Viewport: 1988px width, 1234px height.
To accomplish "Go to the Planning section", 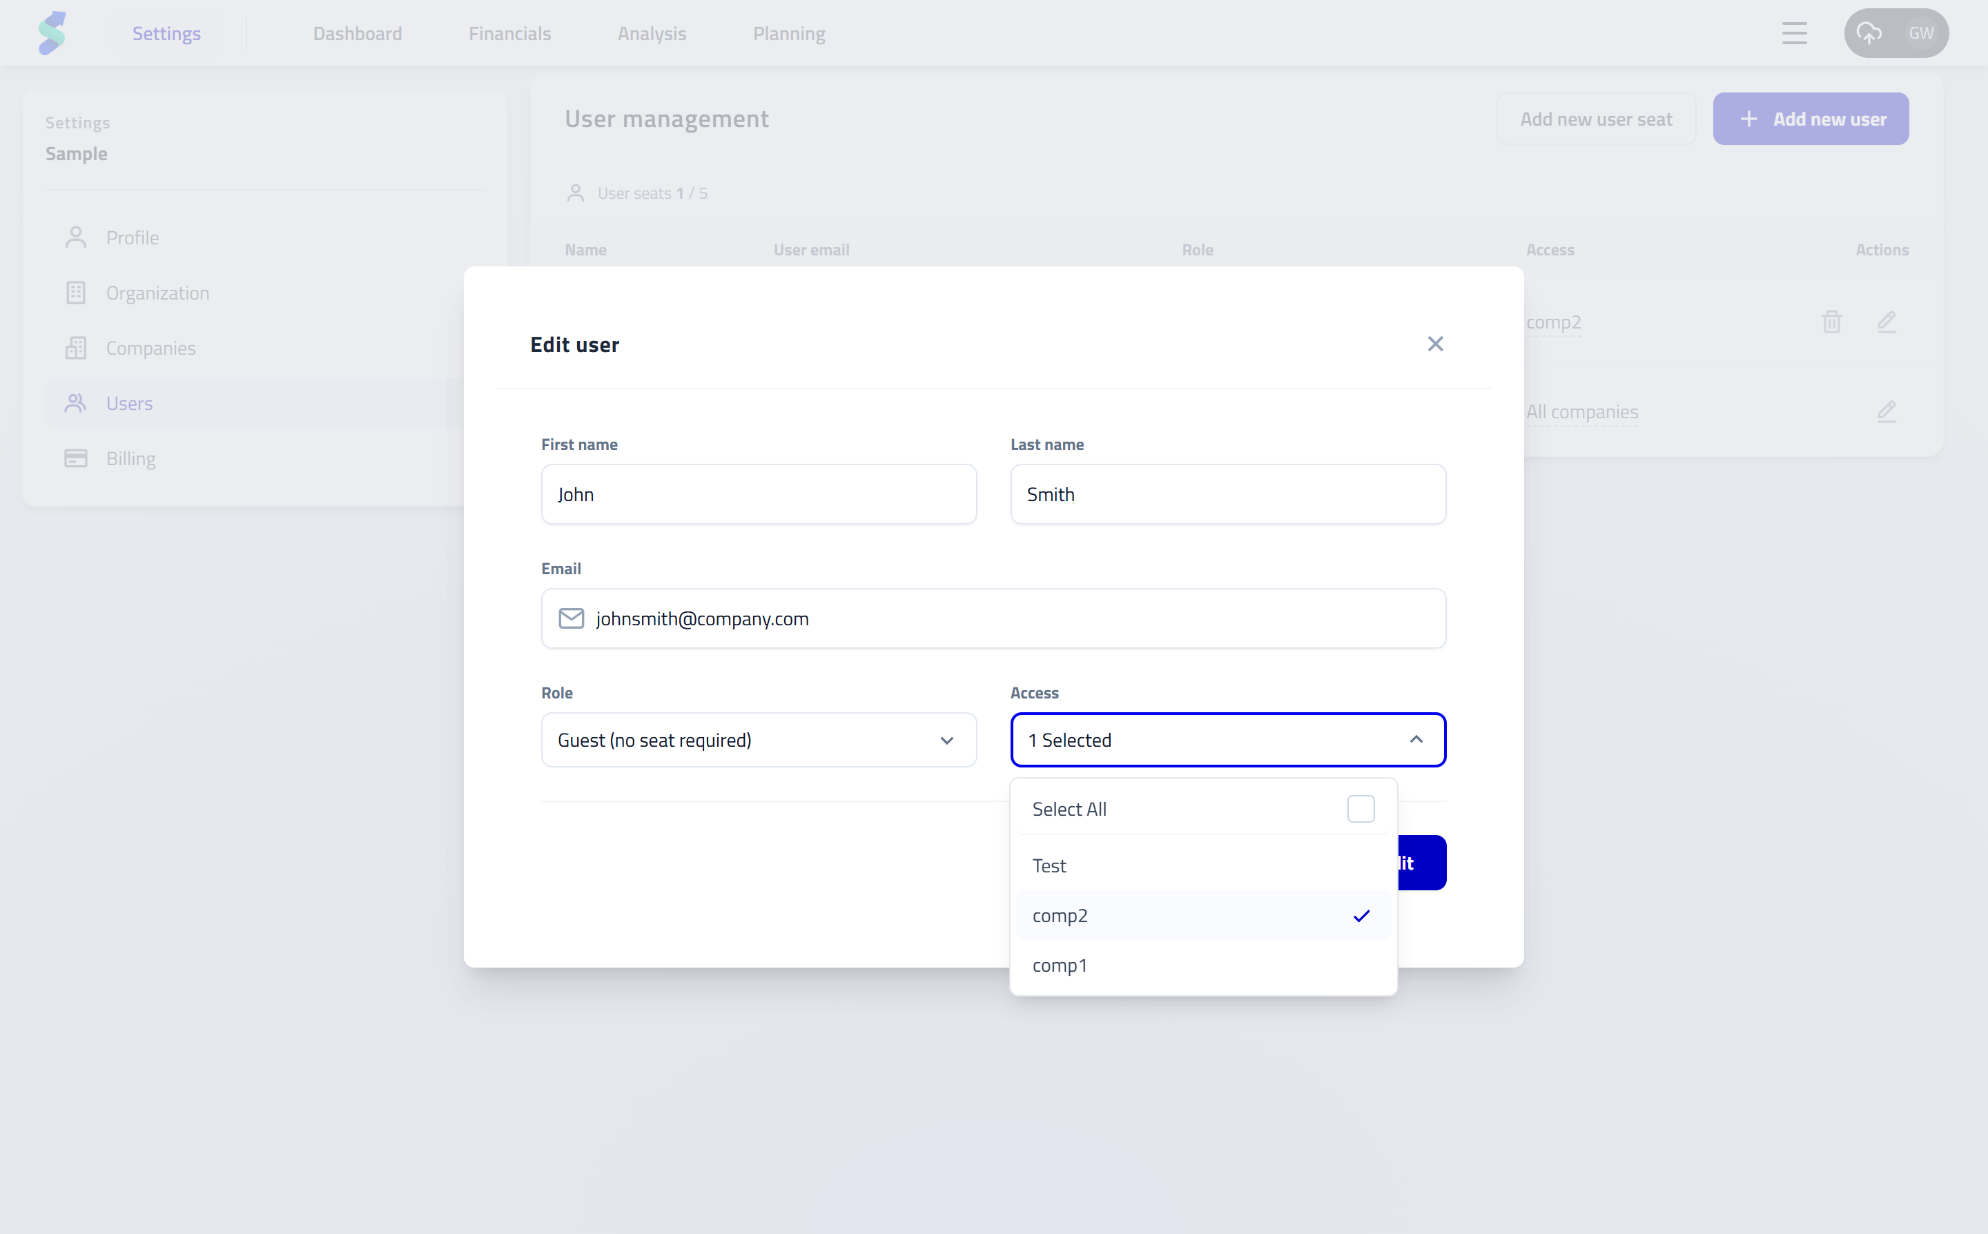I will click(788, 33).
